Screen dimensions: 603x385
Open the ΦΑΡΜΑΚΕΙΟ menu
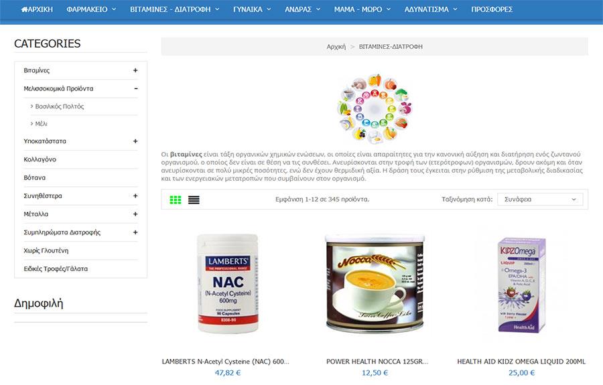(x=91, y=9)
